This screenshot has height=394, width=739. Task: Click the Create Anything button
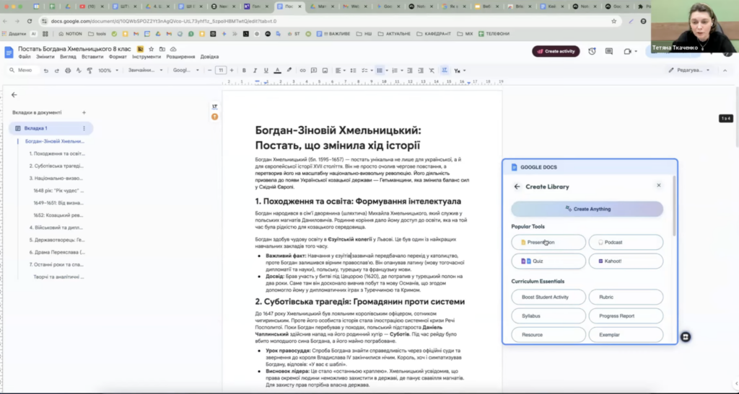[587, 209]
